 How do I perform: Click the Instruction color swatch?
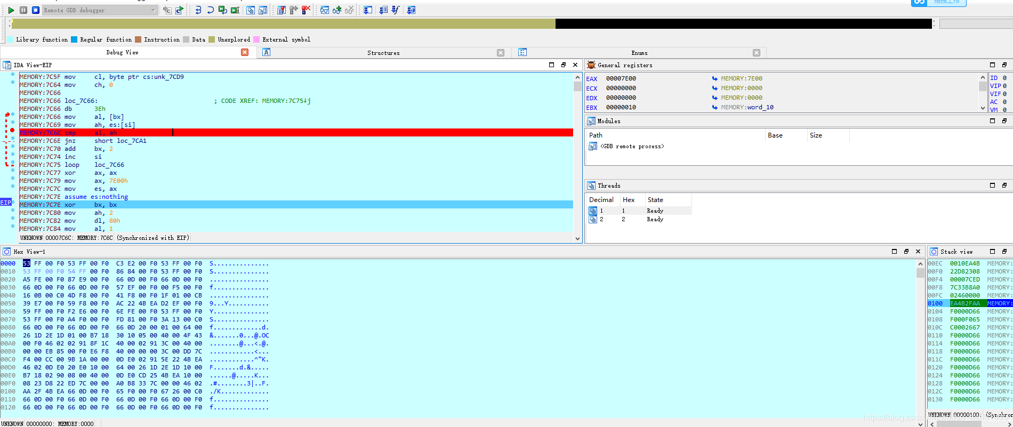pos(138,39)
